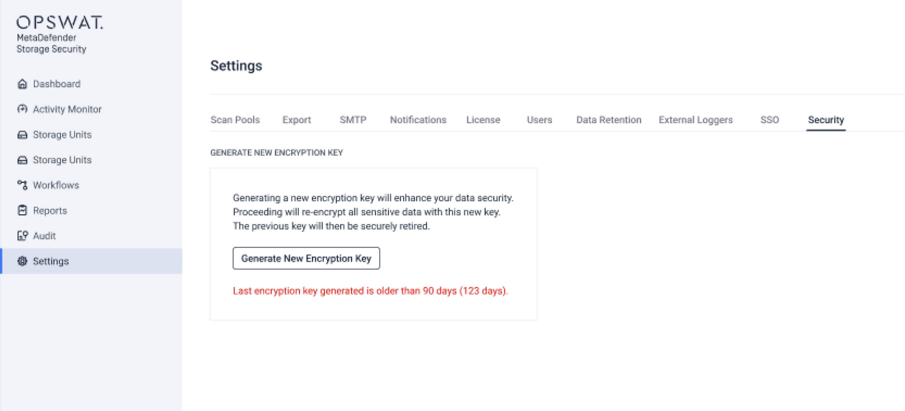The height and width of the screenshot is (411, 905).
Task: Select the Activity Monitor gauge icon
Action: tap(23, 109)
